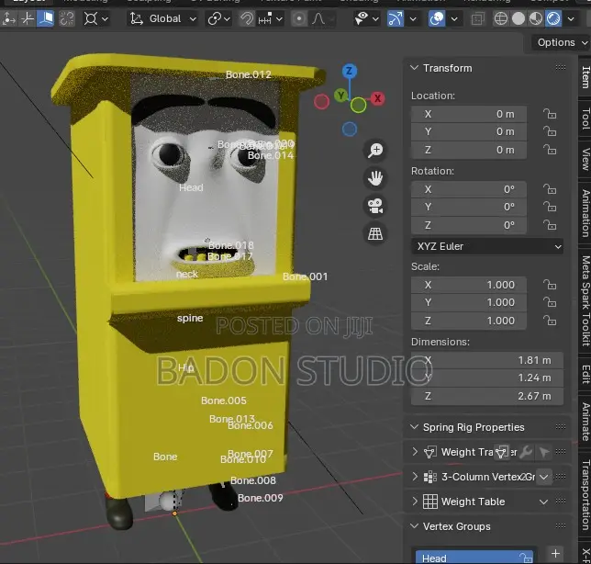Open the Animation sidebar tab
Viewport: 591px width, 564px height.
(585, 213)
